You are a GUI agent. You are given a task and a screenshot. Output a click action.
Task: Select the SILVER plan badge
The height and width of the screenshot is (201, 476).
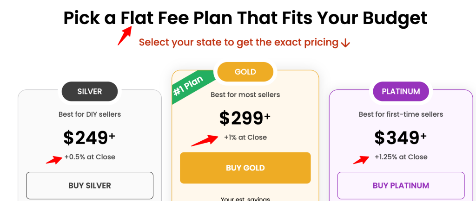90,91
